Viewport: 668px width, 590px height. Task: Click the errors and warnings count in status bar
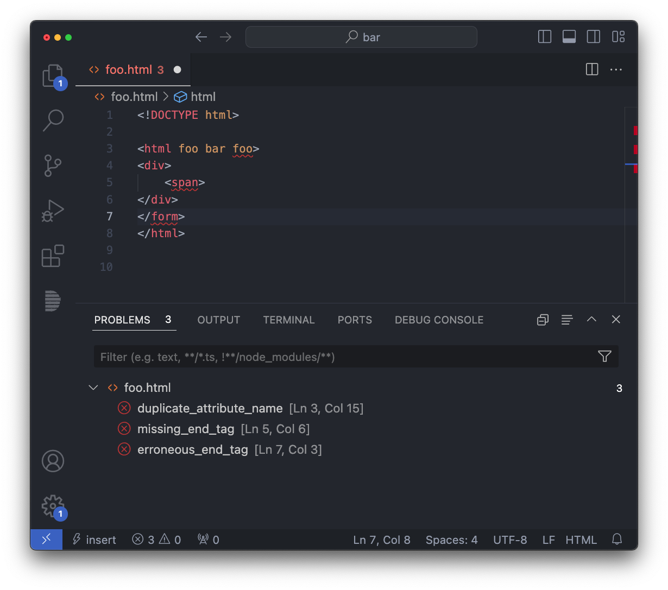pos(156,540)
